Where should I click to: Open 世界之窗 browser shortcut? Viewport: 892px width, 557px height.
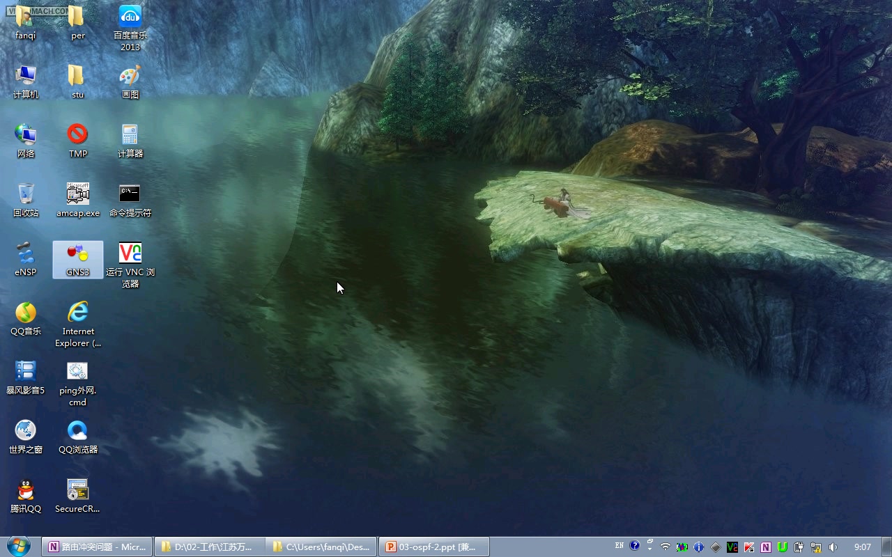point(26,437)
